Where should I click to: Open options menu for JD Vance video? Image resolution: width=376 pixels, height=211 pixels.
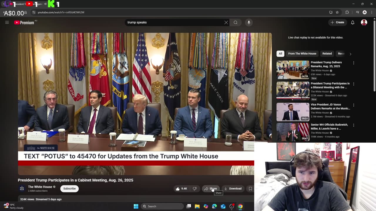tap(354, 105)
